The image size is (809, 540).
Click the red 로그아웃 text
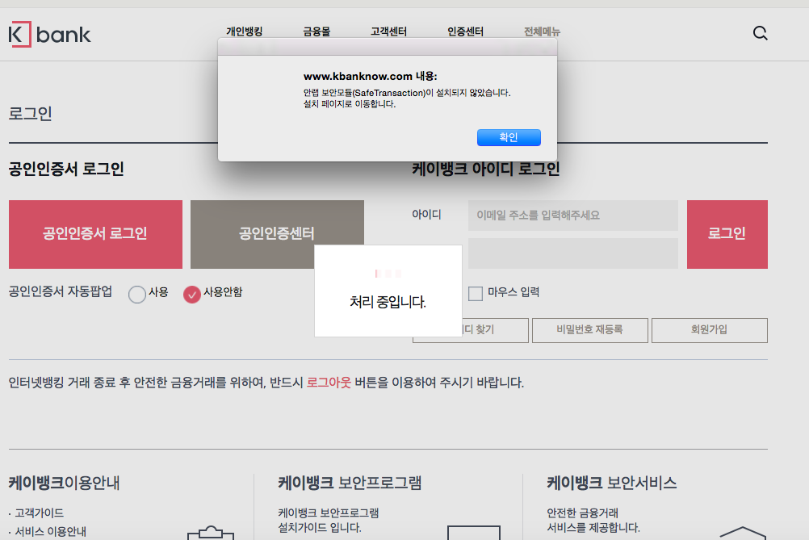tap(329, 383)
